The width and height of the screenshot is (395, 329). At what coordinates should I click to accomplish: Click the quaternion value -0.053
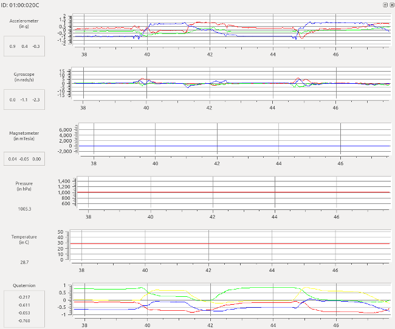click(24, 313)
